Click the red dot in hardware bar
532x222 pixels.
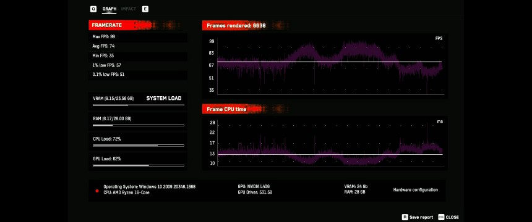pyautogui.click(x=97, y=191)
